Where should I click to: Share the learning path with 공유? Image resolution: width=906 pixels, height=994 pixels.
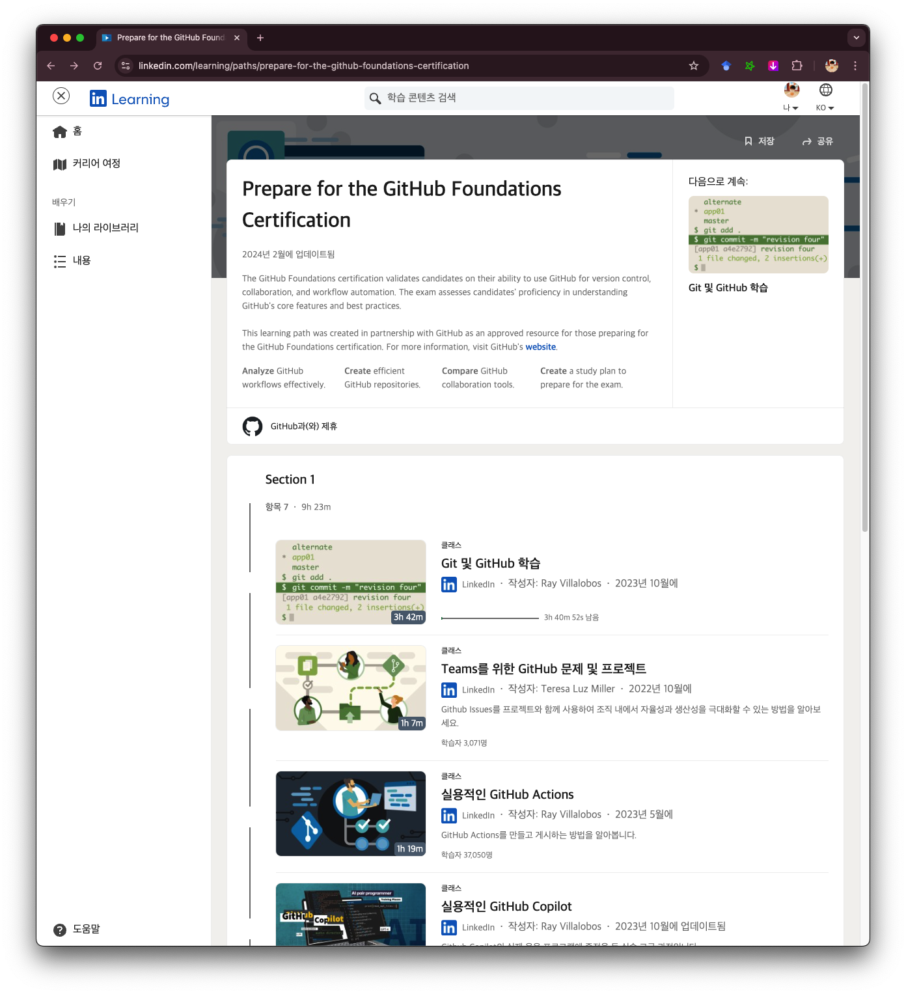tap(817, 141)
